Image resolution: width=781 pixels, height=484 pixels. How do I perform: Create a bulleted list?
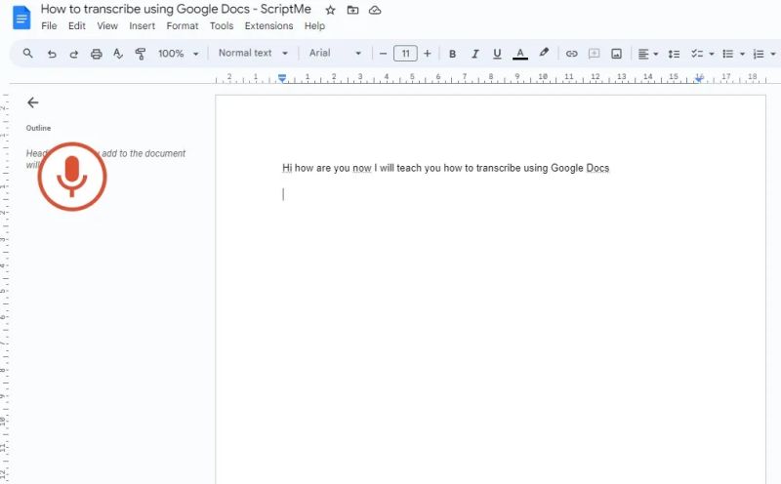click(x=727, y=54)
